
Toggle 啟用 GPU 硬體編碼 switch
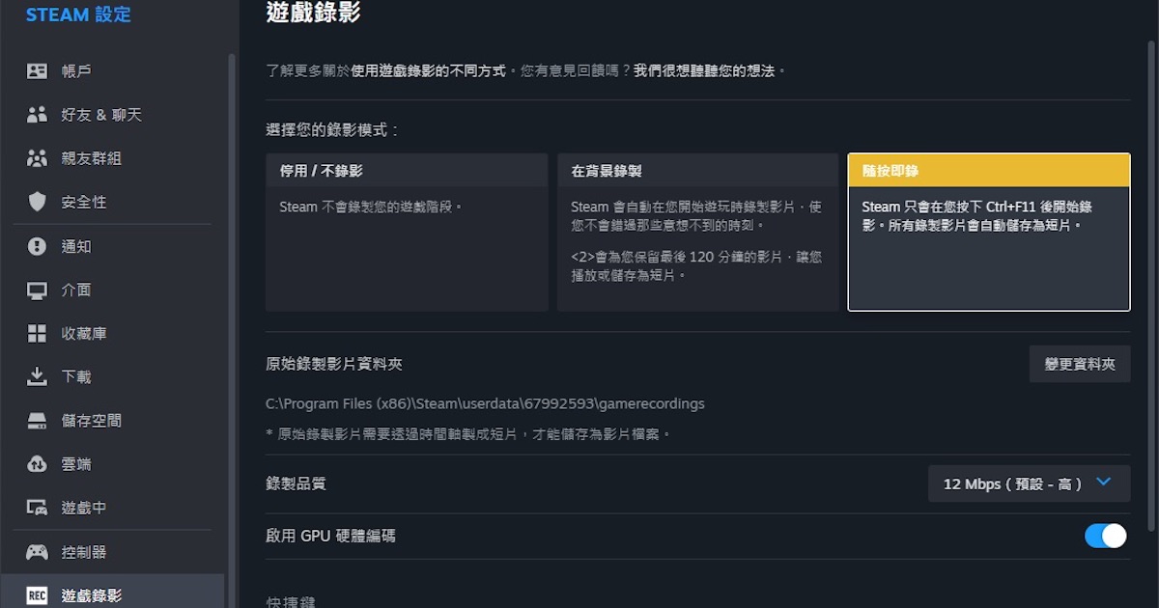1105,536
